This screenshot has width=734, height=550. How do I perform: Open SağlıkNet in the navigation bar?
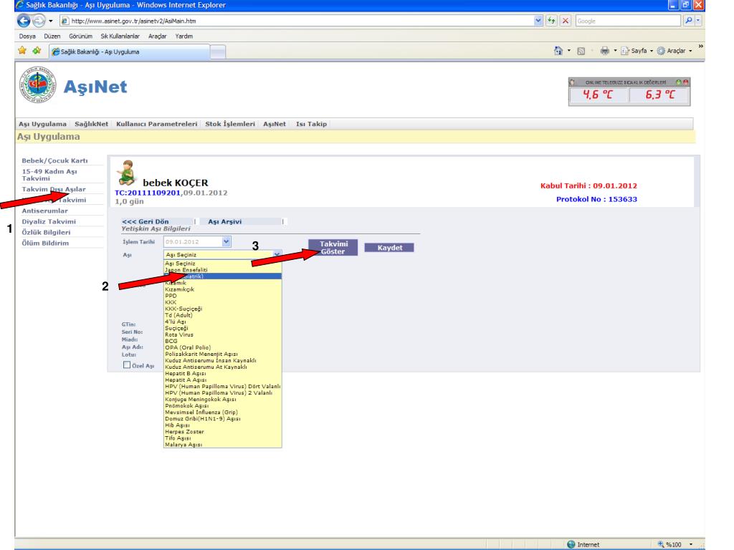point(91,124)
